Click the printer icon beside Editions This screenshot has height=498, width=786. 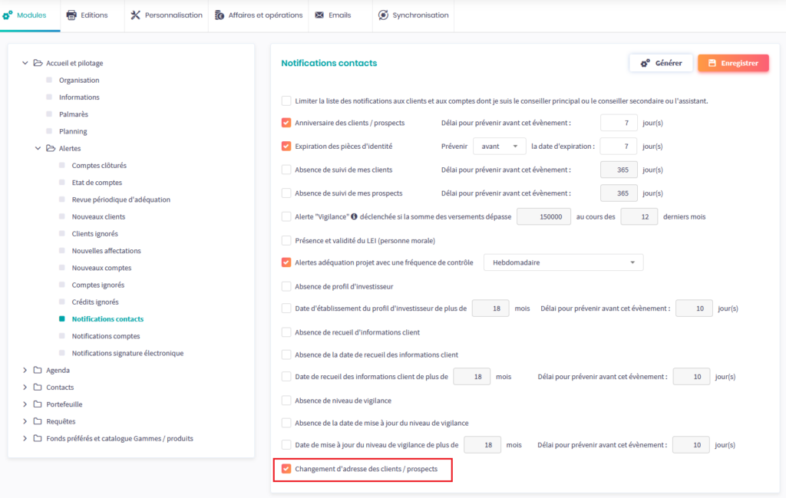click(71, 15)
